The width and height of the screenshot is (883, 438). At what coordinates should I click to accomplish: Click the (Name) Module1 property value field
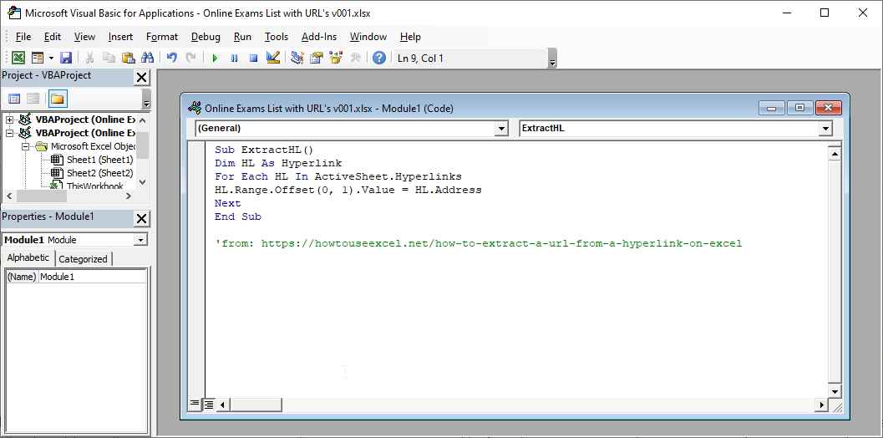click(x=93, y=277)
